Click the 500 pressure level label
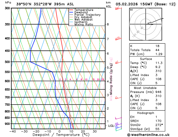This screenshot has width=178, height=137. click(x=8, y=62)
